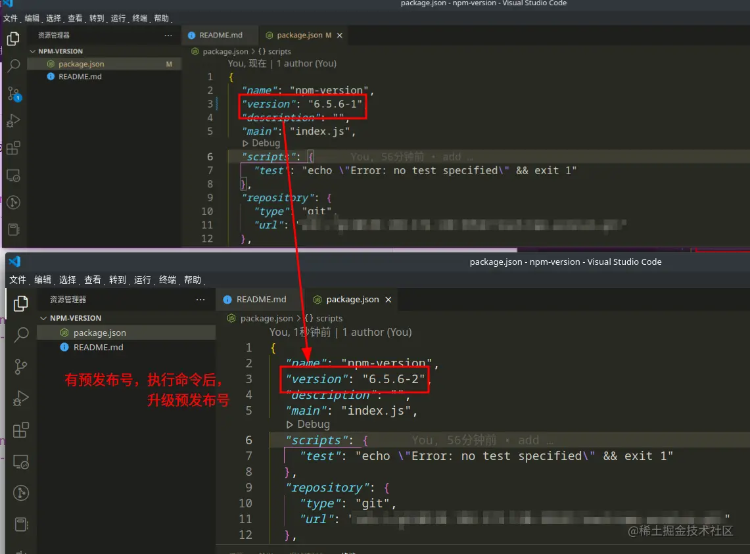Select package.json tab in bottom window
750x554 pixels.
352,300
